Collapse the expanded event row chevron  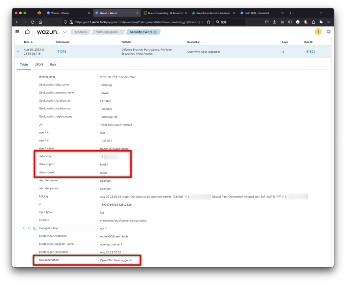[18, 52]
